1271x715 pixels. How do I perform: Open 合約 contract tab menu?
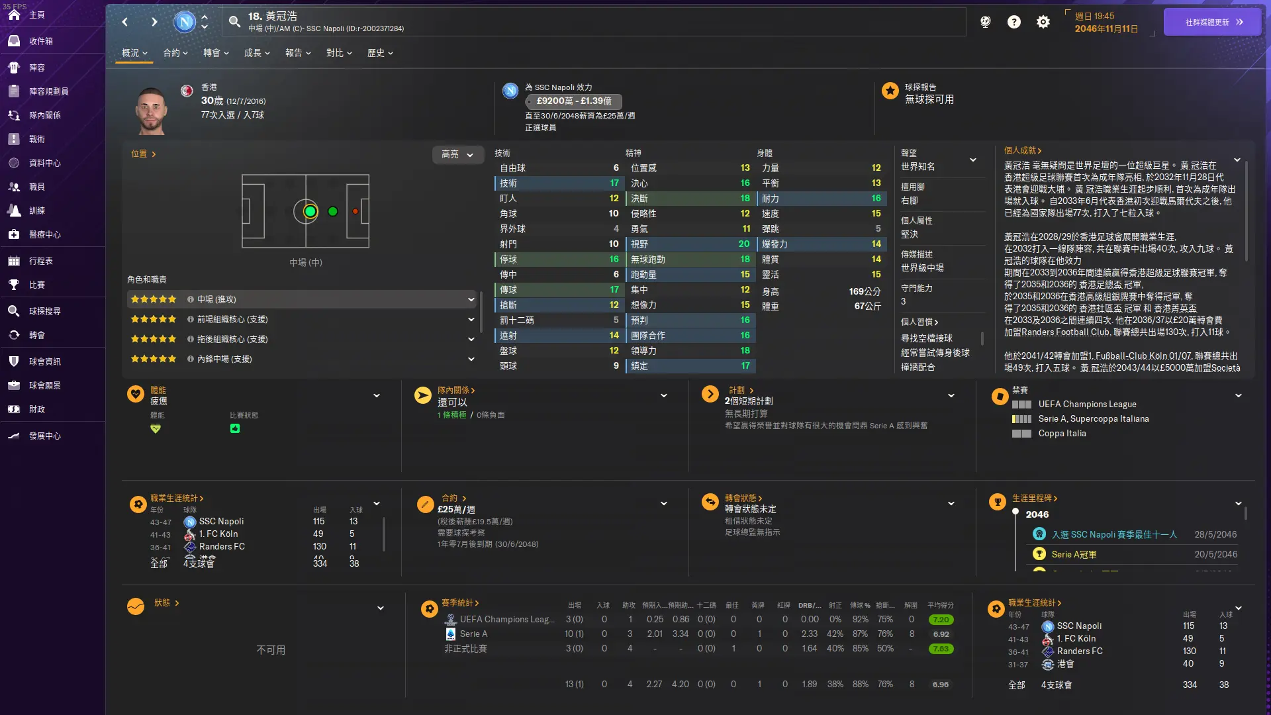[175, 53]
